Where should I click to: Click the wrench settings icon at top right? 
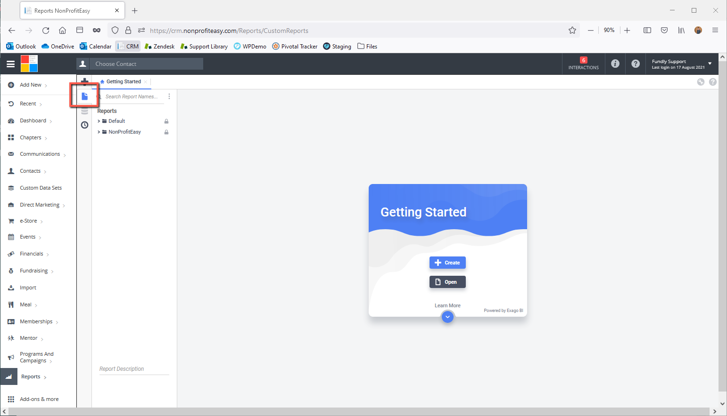[x=701, y=82]
